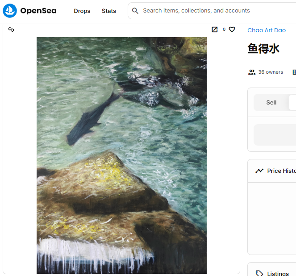Open the Drops menu
This screenshot has height=276, width=296.
pos(82,11)
